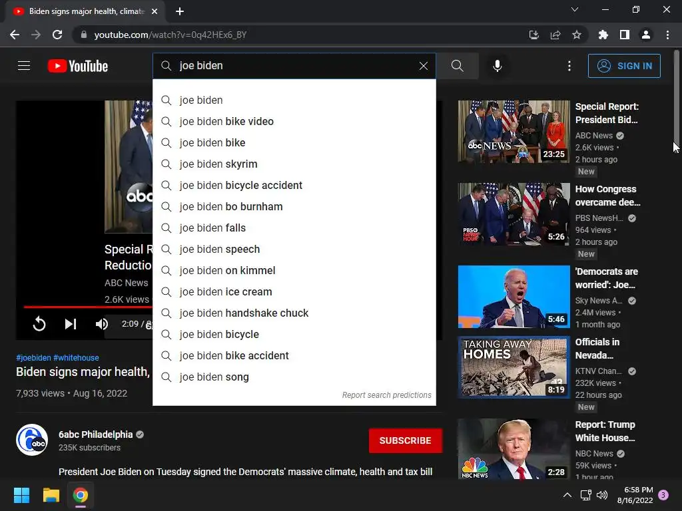Viewport: 682px width, 511px height.
Task: Pick suggestion 'joe biden bo burnham'
Action: (x=294, y=206)
